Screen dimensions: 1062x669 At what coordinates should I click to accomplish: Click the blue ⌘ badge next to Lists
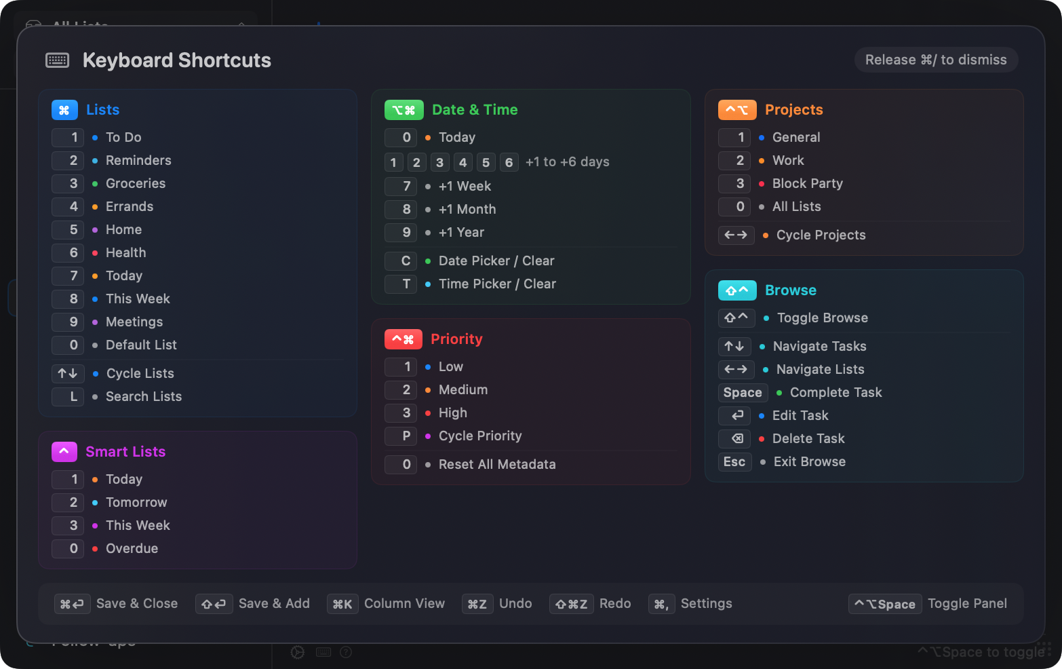coord(64,110)
